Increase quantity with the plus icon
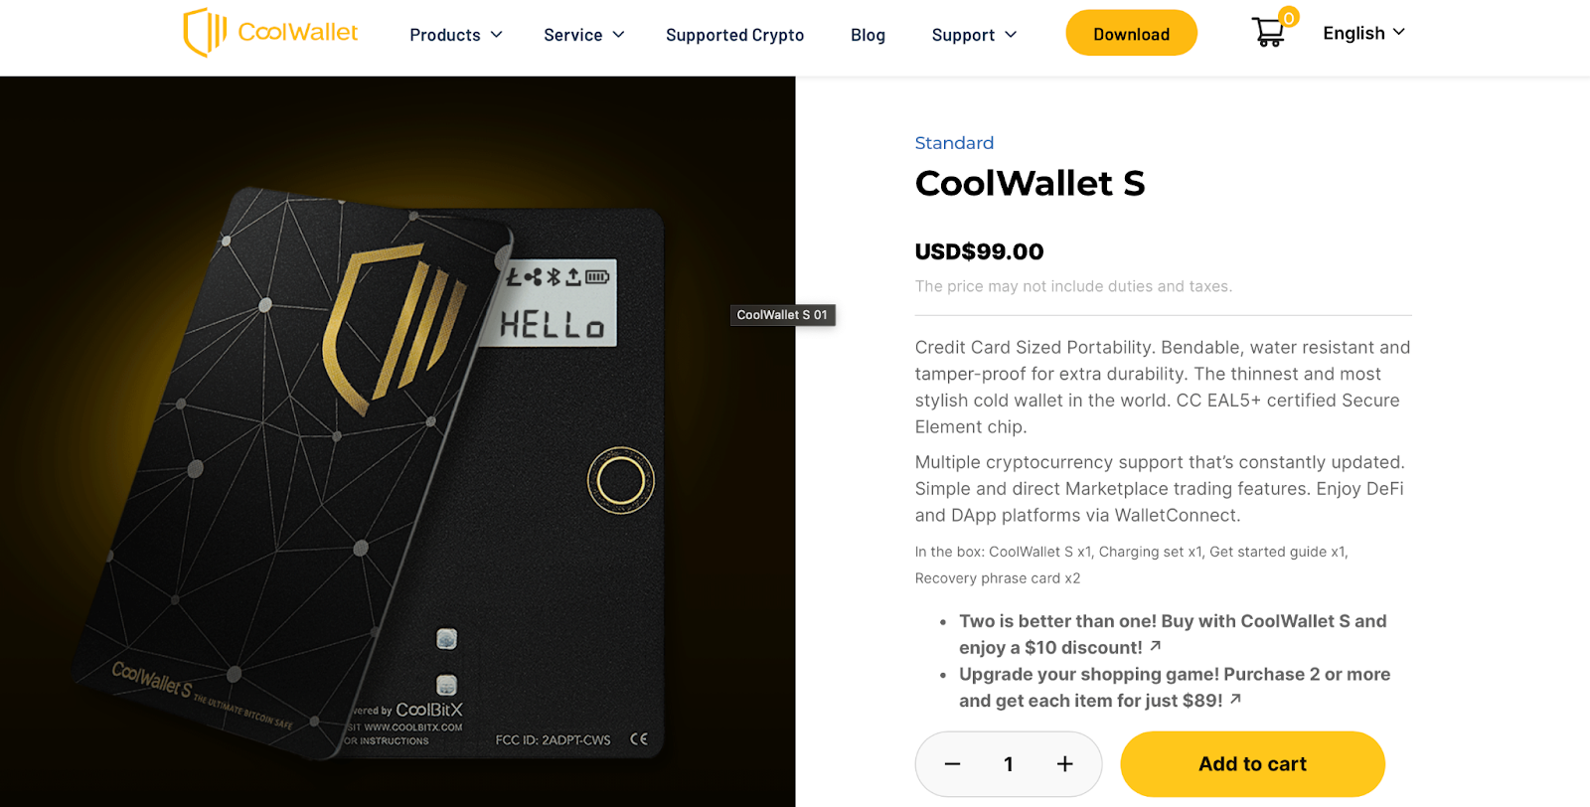Screen dimensions: 1590x807 pos(1064,764)
